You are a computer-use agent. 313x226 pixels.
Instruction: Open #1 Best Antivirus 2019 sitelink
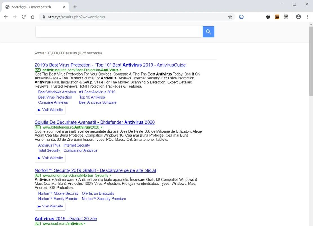[x=97, y=92]
